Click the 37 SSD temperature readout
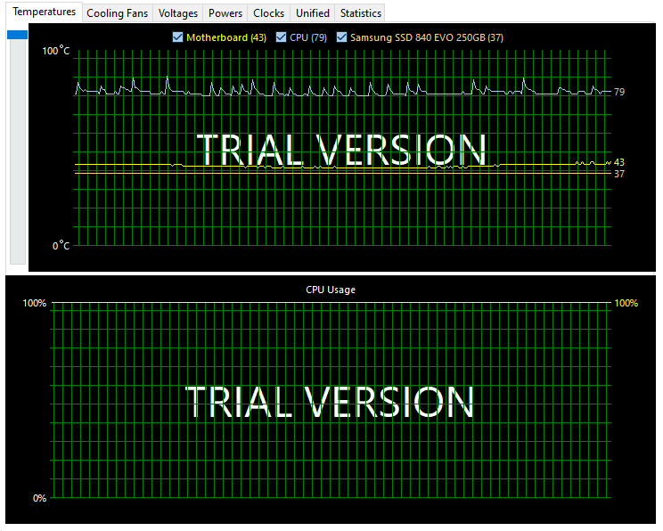The height and width of the screenshot is (531, 663). [x=619, y=174]
